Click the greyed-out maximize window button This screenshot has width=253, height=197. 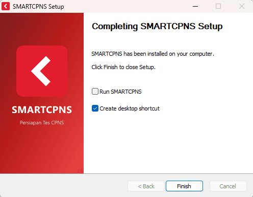[218, 6]
